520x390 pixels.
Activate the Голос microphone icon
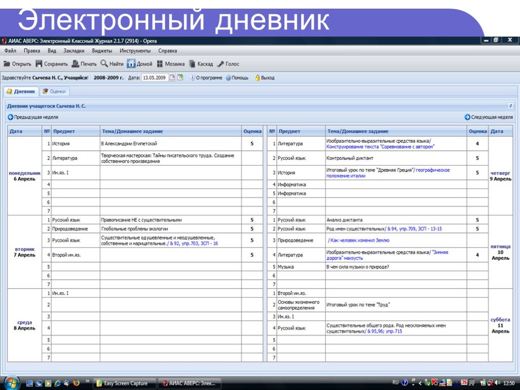coord(220,63)
